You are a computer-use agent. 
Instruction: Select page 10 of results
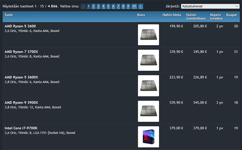click(x=134, y=6)
